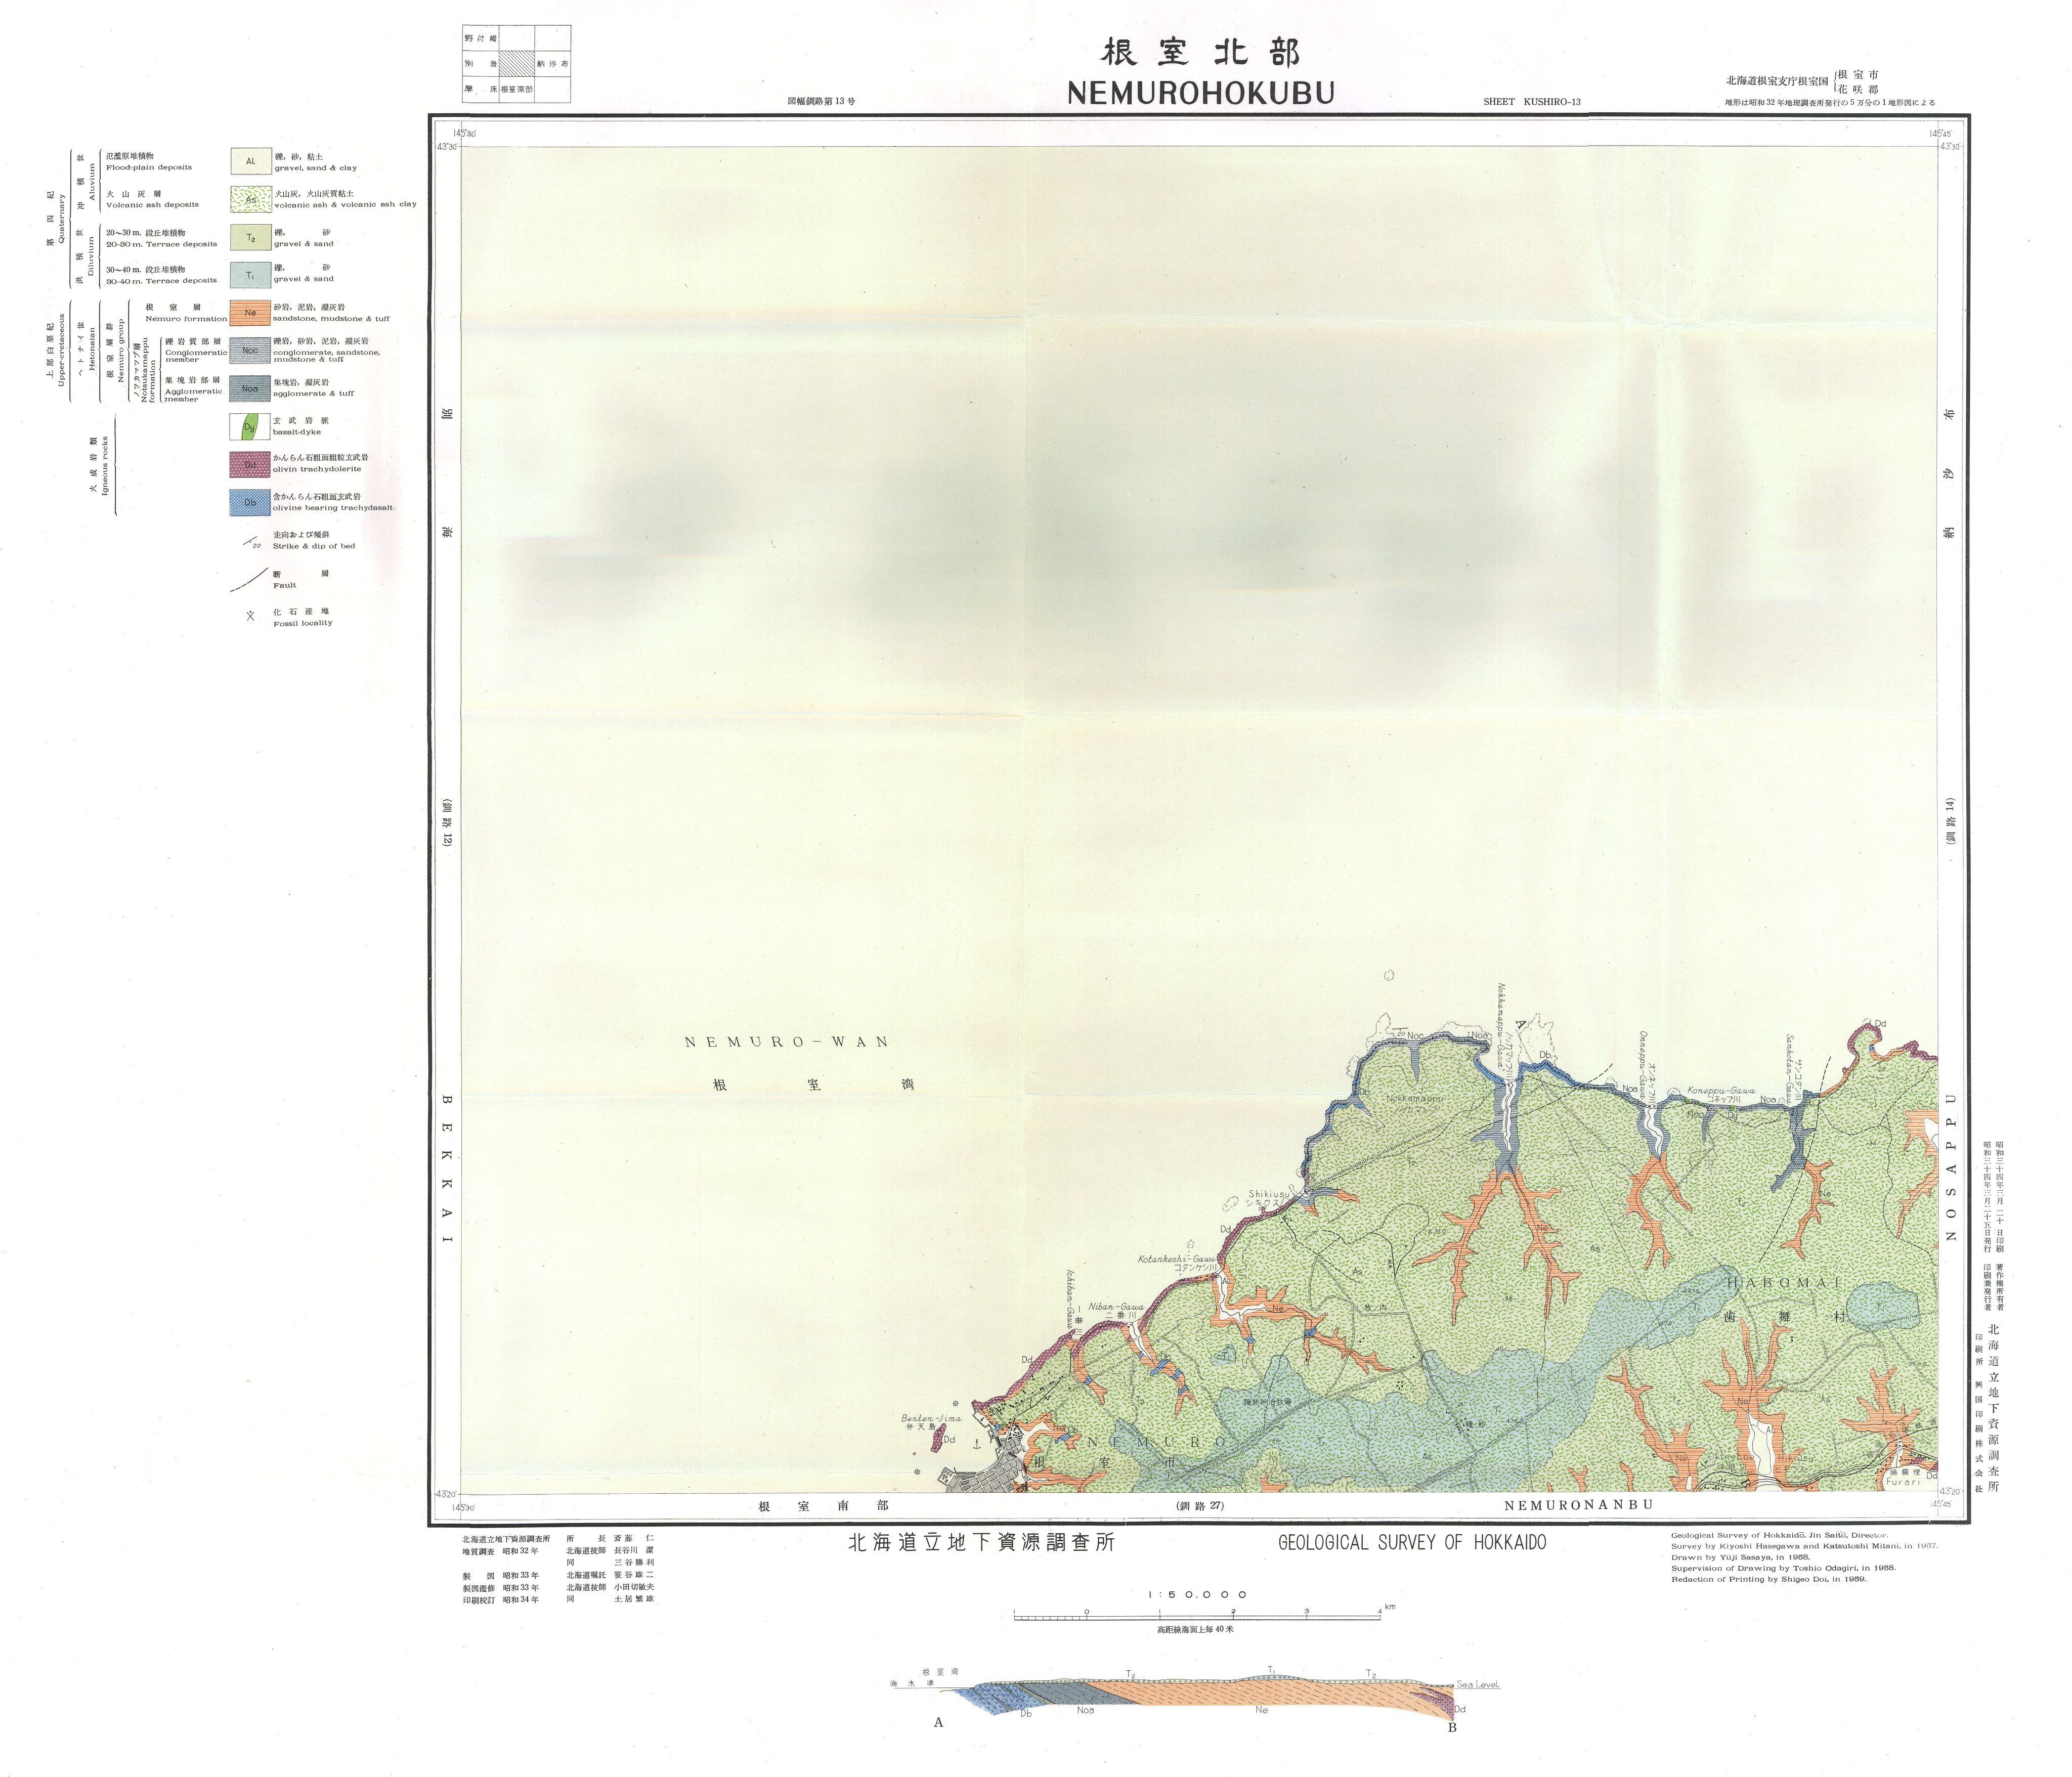Click the hatched square in index grid
The image size is (2072, 1777).
[x=517, y=63]
